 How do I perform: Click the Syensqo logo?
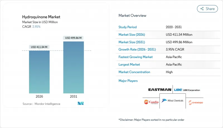(x=194, y=102)
